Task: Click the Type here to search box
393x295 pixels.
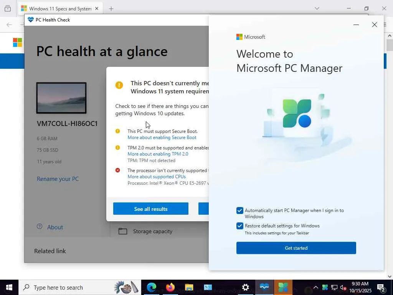Action: 80,287
